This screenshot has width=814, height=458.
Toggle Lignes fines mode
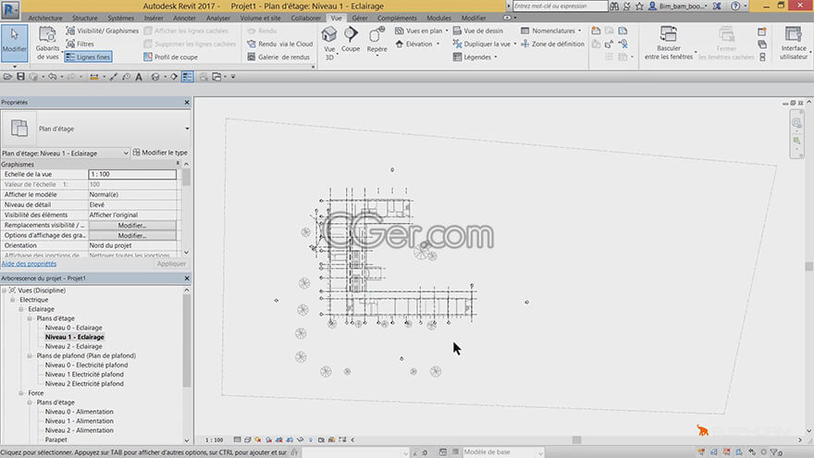(x=88, y=57)
